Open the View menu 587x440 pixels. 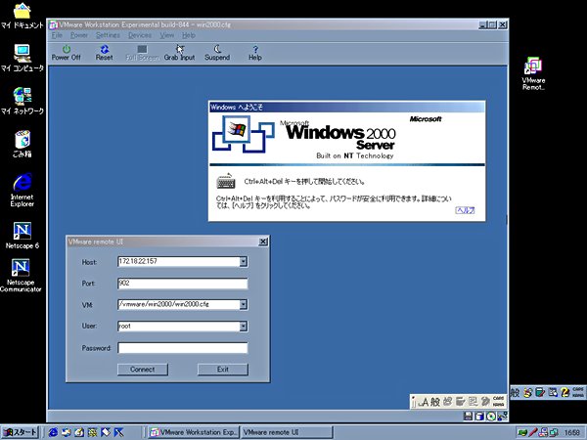point(167,35)
